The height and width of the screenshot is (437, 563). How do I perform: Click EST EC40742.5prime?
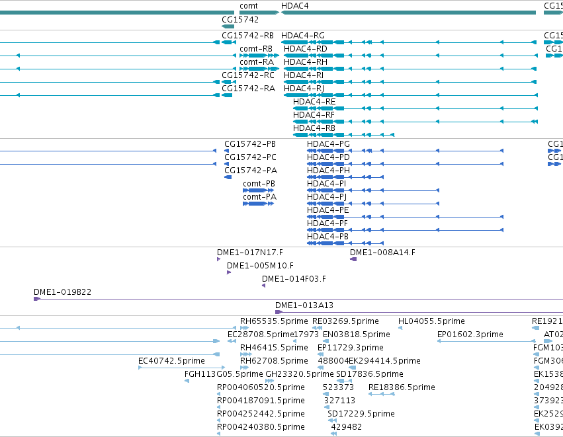point(171,361)
